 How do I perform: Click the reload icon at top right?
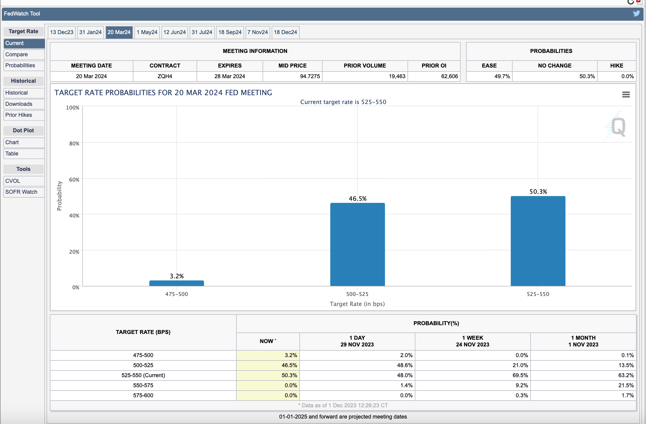pyautogui.click(x=631, y=2)
